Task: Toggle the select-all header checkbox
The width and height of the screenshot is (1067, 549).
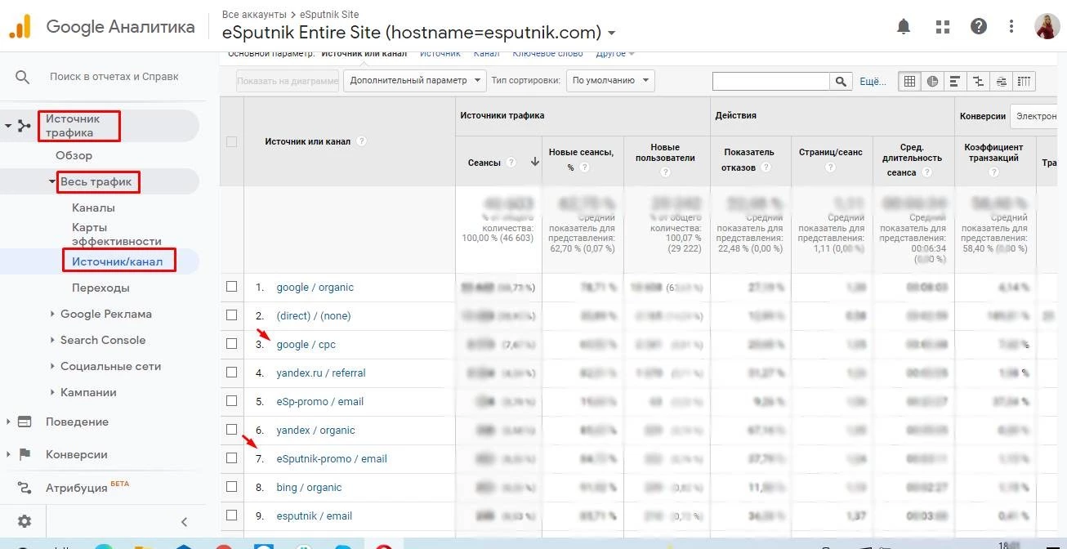Action: (231, 141)
